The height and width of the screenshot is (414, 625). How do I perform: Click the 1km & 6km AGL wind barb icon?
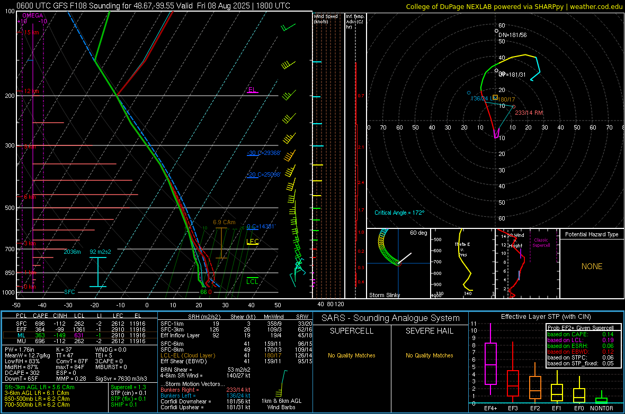point(281,383)
